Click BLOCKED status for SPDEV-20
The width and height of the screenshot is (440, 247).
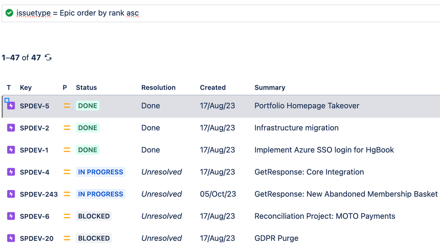tap(94, 238)
